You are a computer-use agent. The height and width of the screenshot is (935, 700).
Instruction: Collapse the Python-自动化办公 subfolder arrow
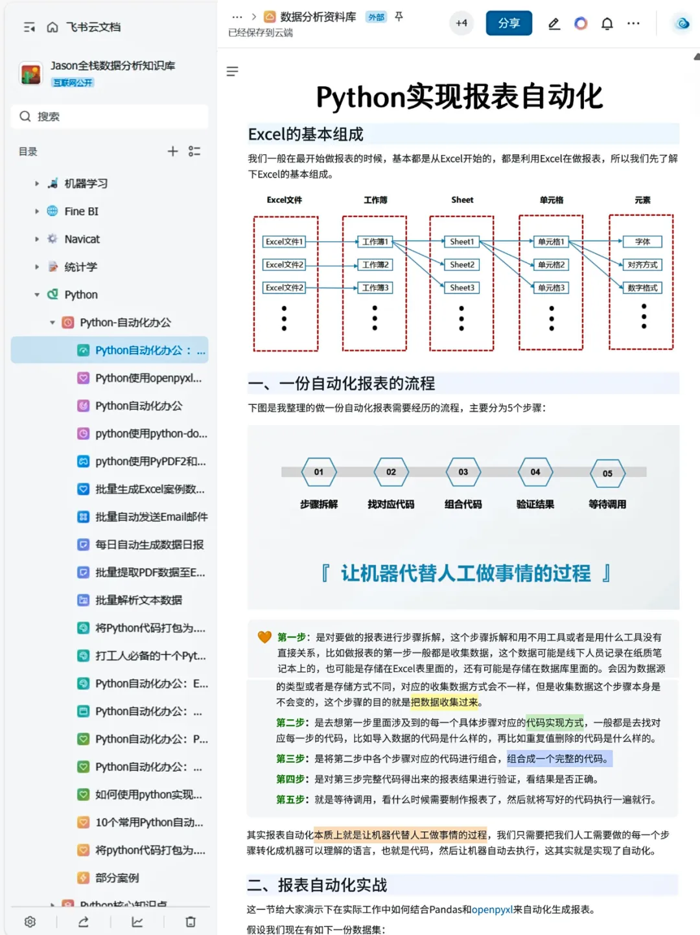52,323
